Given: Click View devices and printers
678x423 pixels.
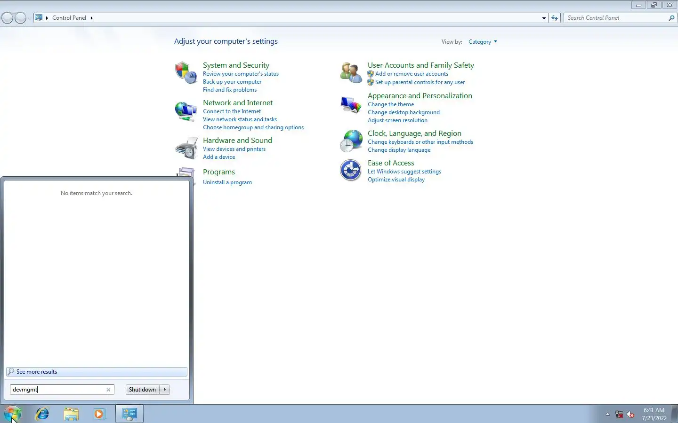Looking at the screenshot, I should pos(234,149).
